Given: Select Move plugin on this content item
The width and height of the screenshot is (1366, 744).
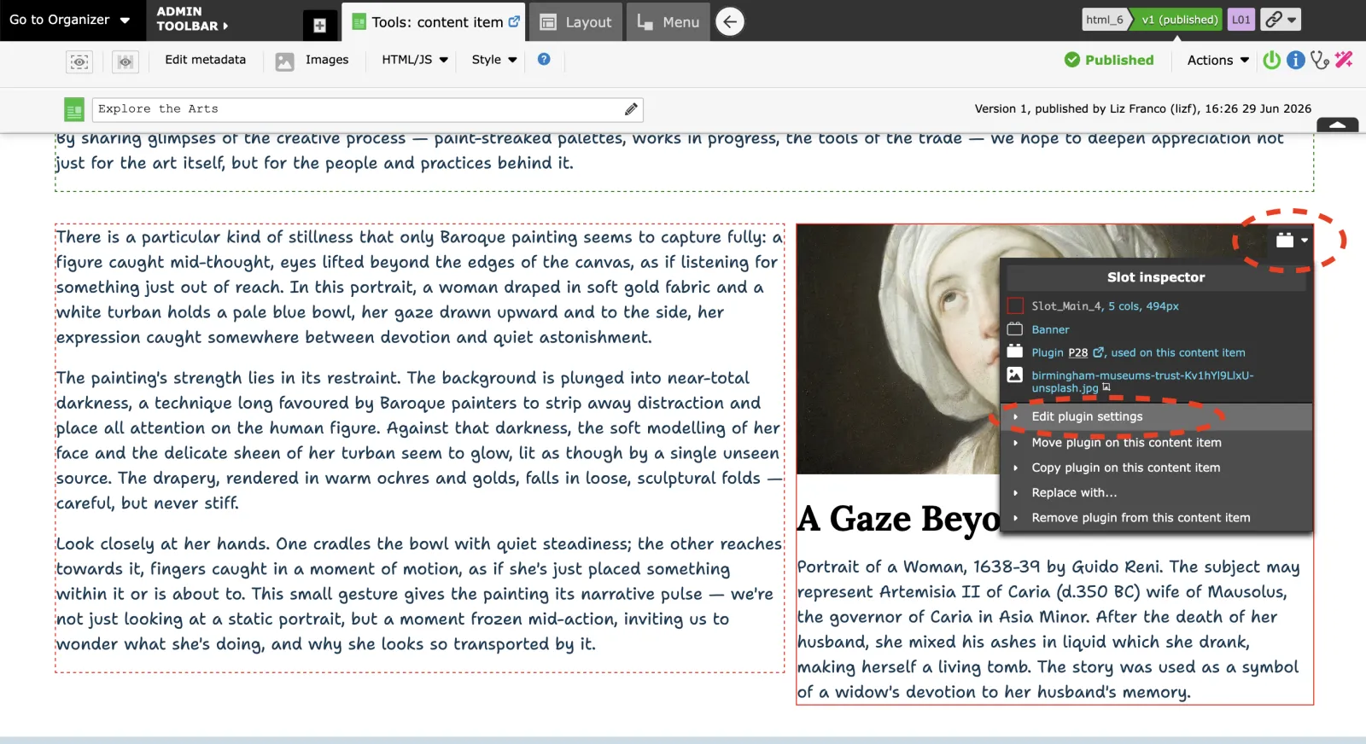Looking at the screenshot, I should (1156, 442).
